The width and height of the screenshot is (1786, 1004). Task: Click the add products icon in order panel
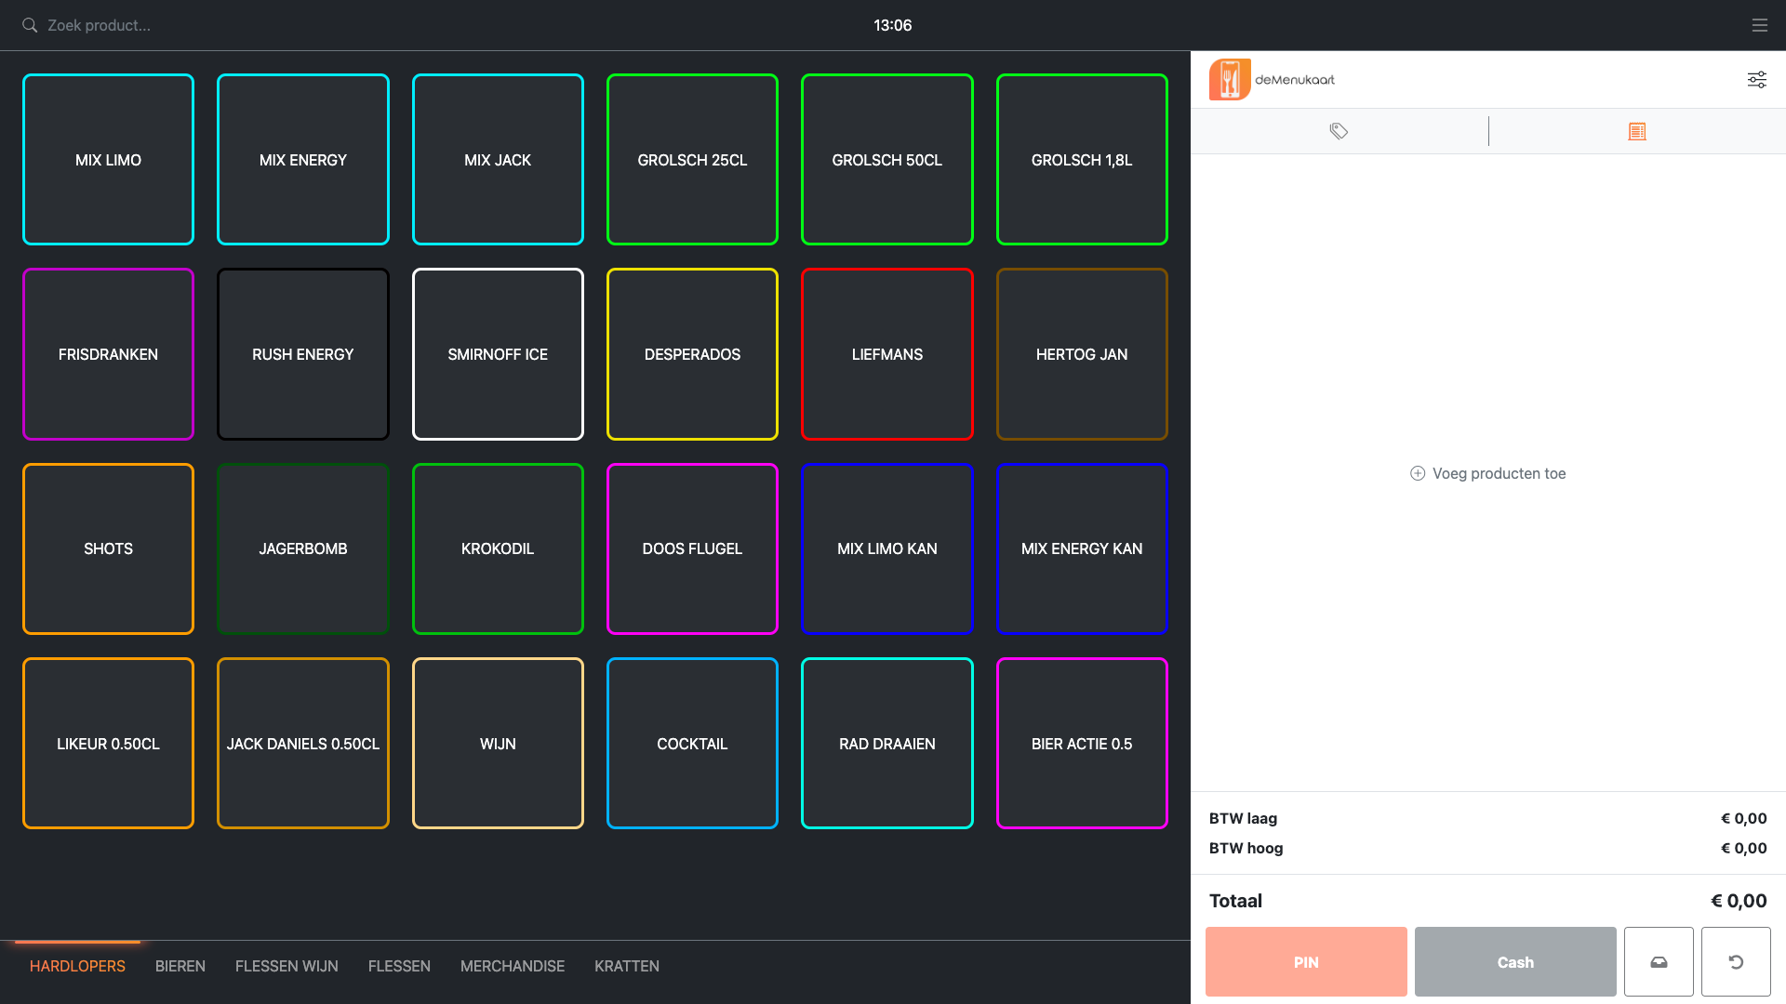(1418, 472)
